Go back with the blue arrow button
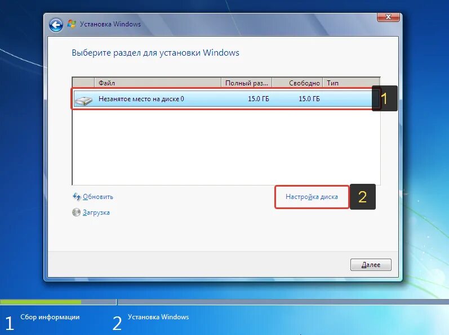The width and height of the screenshot is (449, 335). coord(56,25)
